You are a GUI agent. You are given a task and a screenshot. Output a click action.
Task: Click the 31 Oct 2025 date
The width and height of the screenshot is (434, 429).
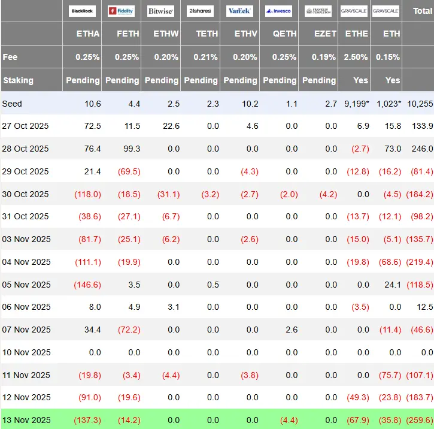click(x=25, y=216)
